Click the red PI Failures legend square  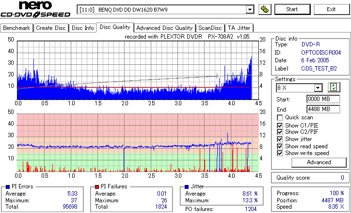coord(97,187)
